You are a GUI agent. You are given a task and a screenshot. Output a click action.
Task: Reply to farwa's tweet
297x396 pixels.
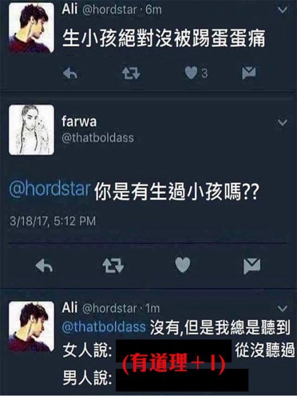(44, 266)
